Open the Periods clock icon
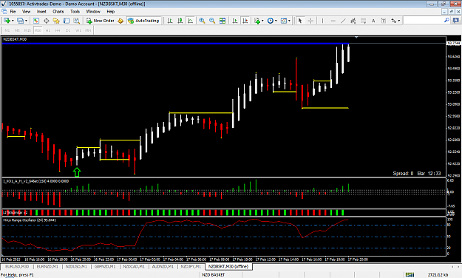 271,21
